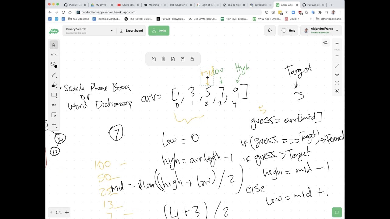390x219 pixels.
Task: Click the pin icon in right toolbar
Action: tap(337, 91)
